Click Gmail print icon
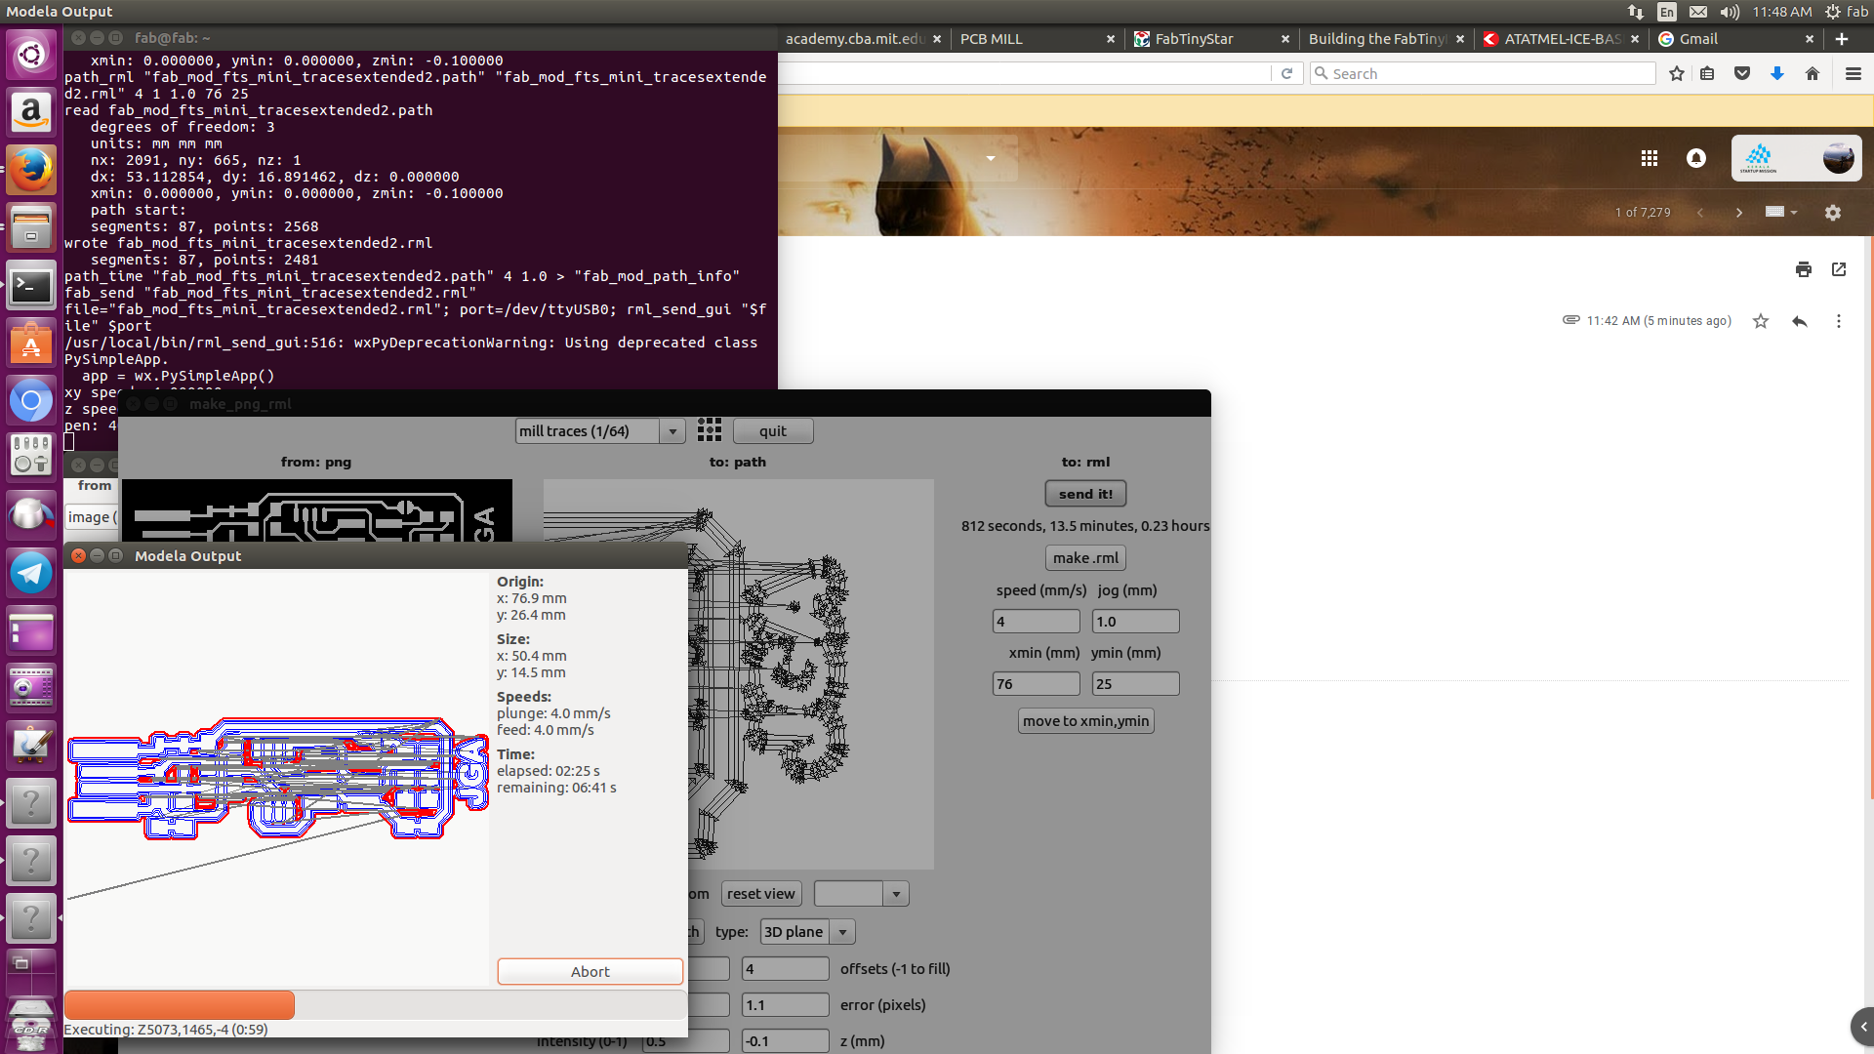Screen dimensions: 1874x1054 pyautogui.click(x=1803, y=269)
